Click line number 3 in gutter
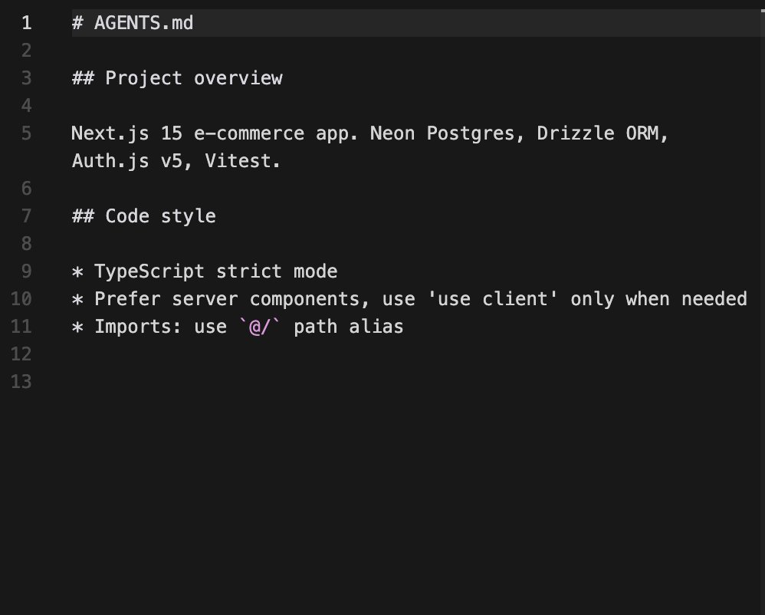Viewport: 765px width, 615px height. 27,78
